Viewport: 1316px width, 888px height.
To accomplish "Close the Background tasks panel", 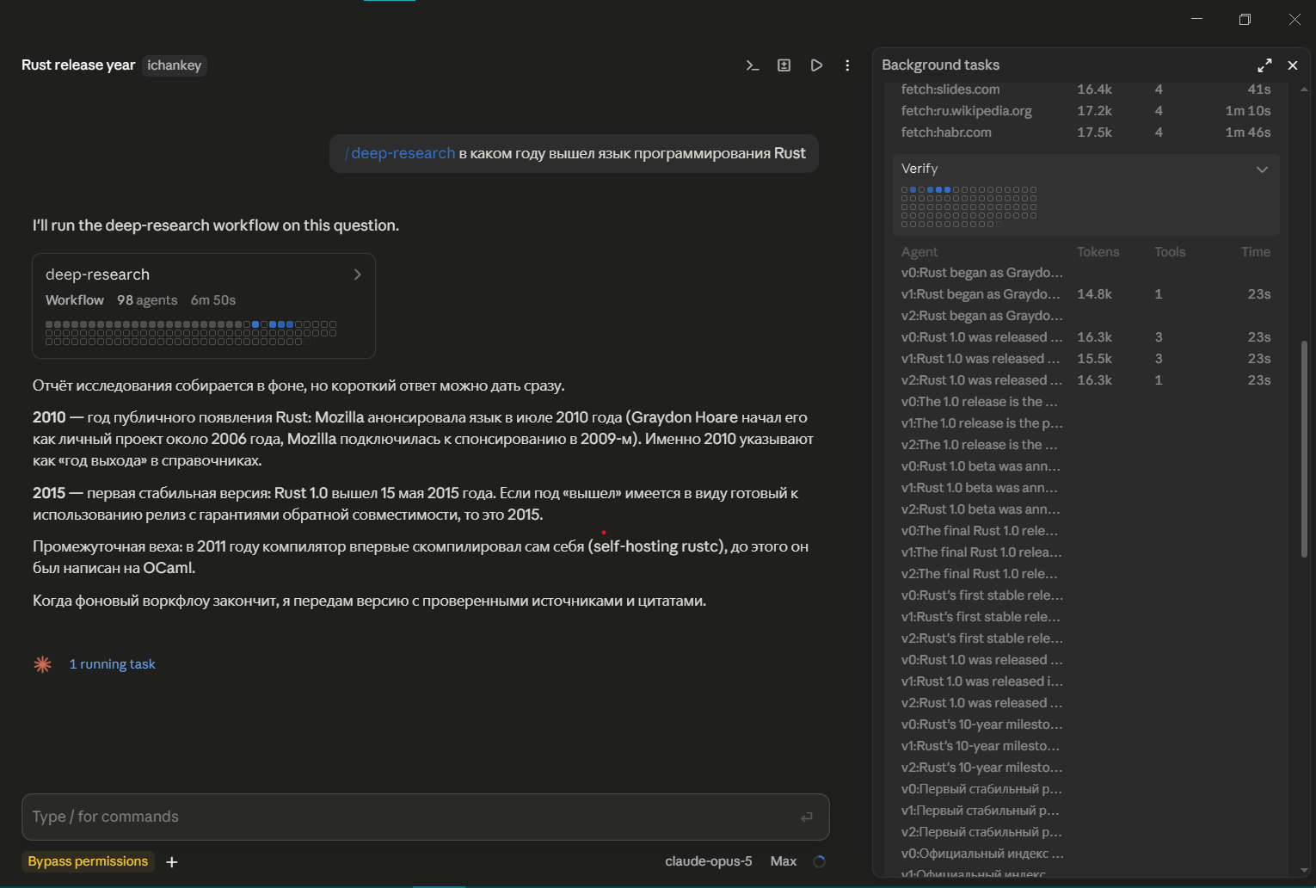I will (1293, 65).
